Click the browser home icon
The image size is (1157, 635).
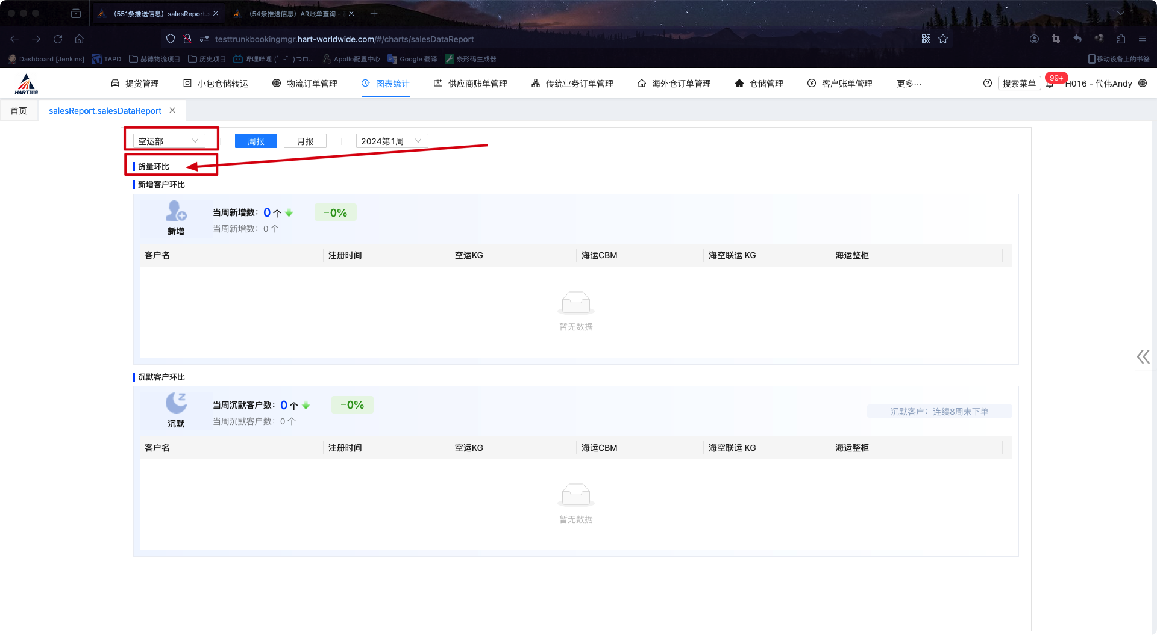click(x=79, y=39)
